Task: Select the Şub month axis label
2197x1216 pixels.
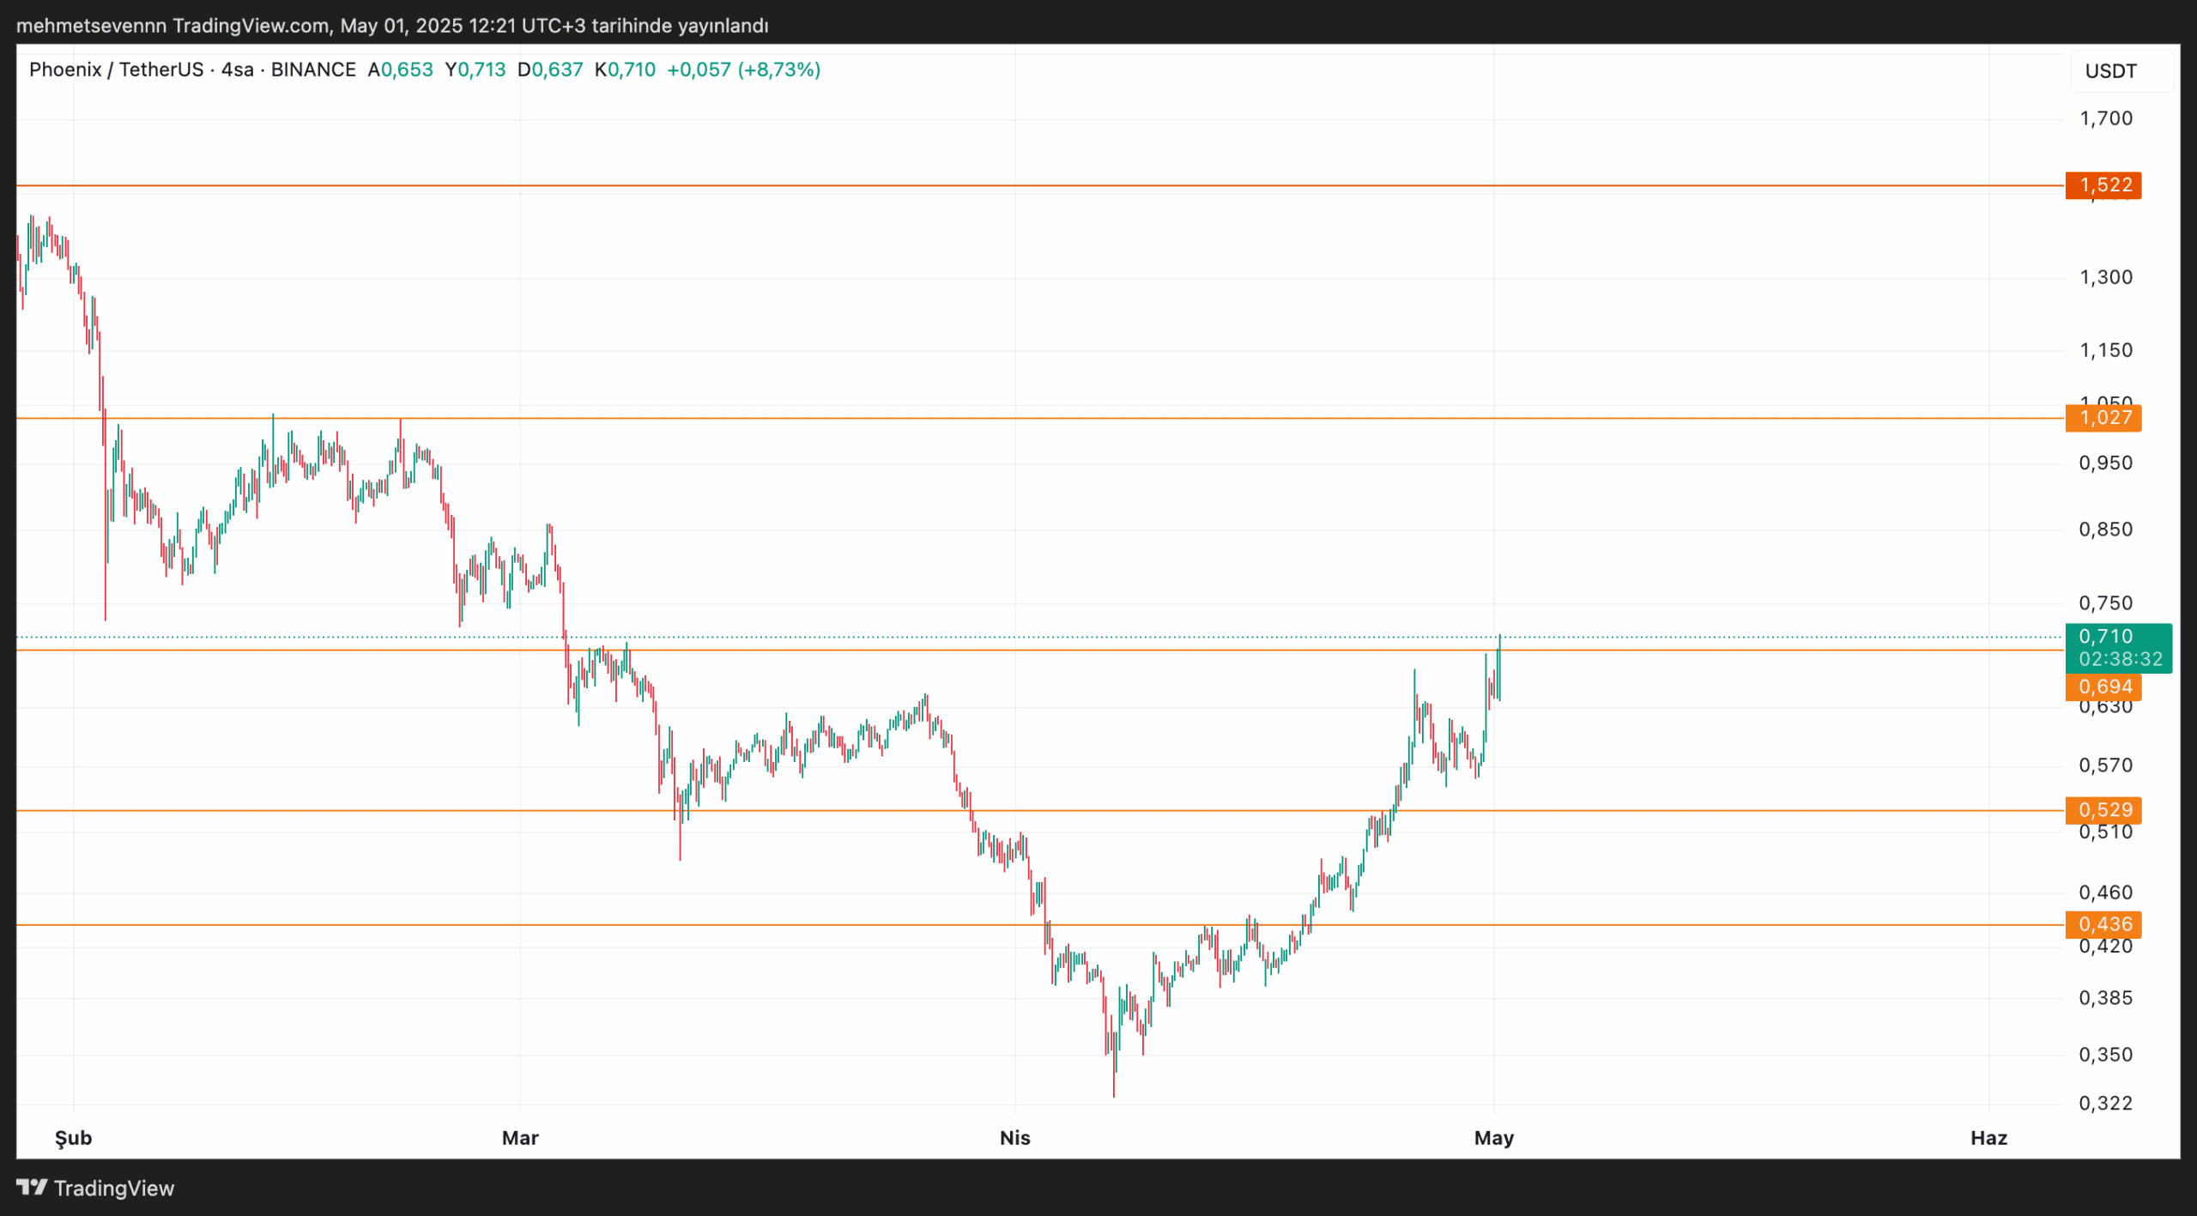Action: [x=73, y=1138]
